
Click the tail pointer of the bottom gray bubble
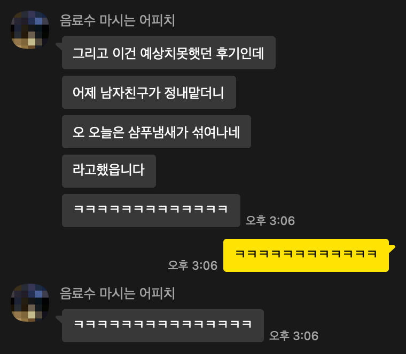(59, 319)
